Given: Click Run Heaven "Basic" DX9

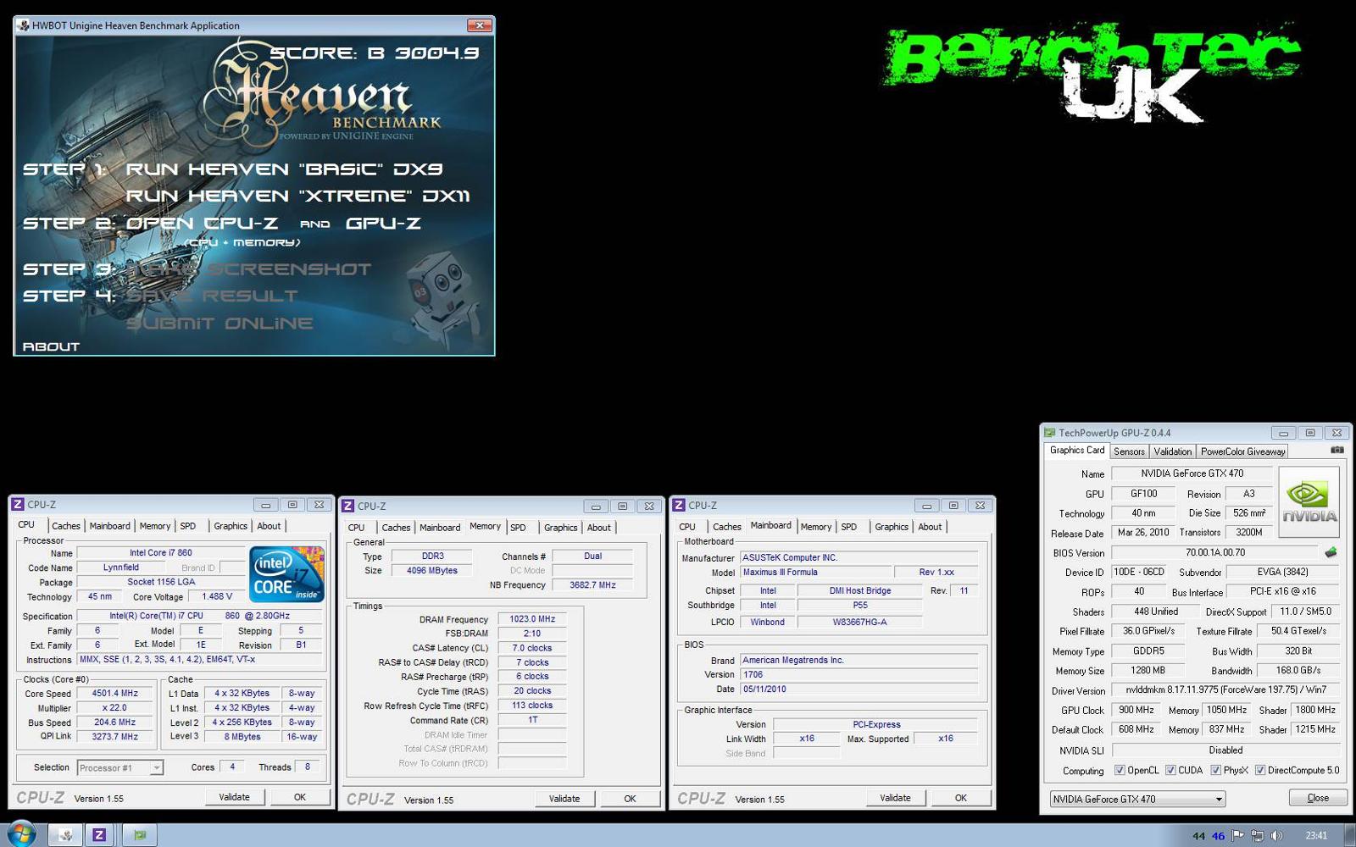Looking at the screenshot, I should (285, 169).
